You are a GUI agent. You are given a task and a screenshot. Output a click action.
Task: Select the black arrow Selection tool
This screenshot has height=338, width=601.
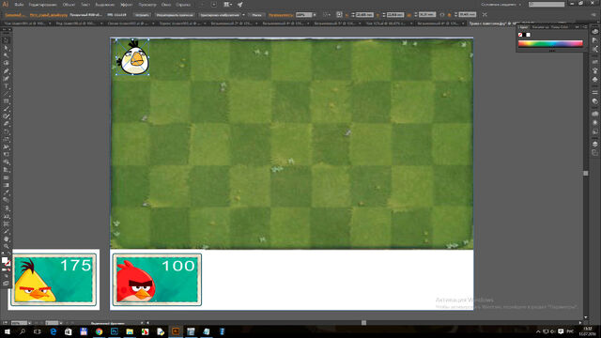7,40
